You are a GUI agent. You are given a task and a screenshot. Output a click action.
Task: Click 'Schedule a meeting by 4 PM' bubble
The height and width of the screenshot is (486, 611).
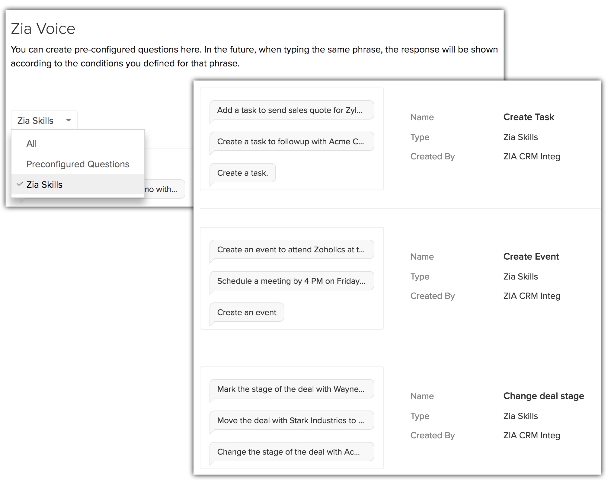tap(291, 281)
